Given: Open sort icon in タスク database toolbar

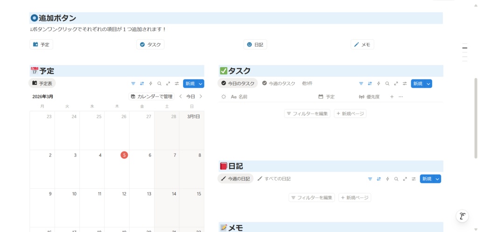Looking at the screenshot, I should click(370, 84).
